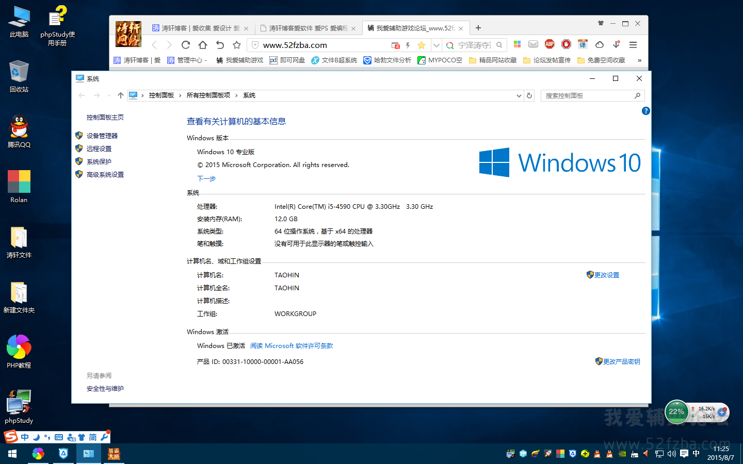Open the Windows Start button
This screenshot has height=464, width=743.
click(12, 454)
